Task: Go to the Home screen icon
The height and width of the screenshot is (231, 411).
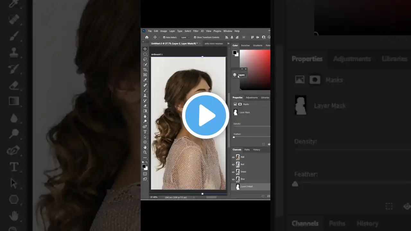Action: coord(147,37)
